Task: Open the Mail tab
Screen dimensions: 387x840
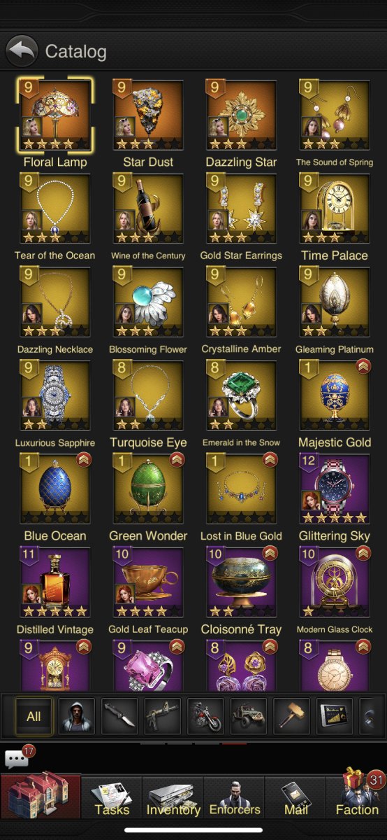Action: 295,798
